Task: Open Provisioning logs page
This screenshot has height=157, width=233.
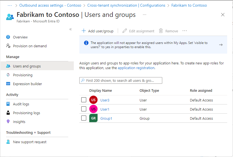Action: (x=26, y=113)
